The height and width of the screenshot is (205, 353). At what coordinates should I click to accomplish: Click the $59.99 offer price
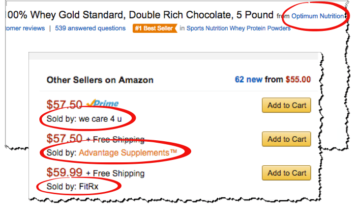[64, 173]
